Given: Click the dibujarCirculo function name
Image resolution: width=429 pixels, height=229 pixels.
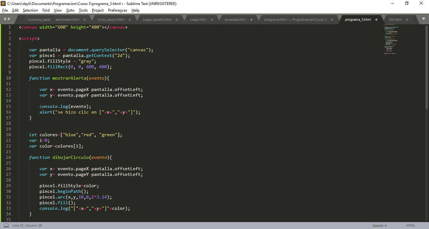Looking at the screenshot, I should (x=71, y=157).
